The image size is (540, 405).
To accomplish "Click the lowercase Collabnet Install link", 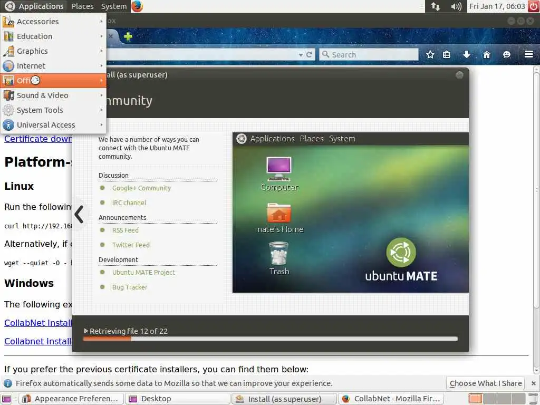I will 38,341.
